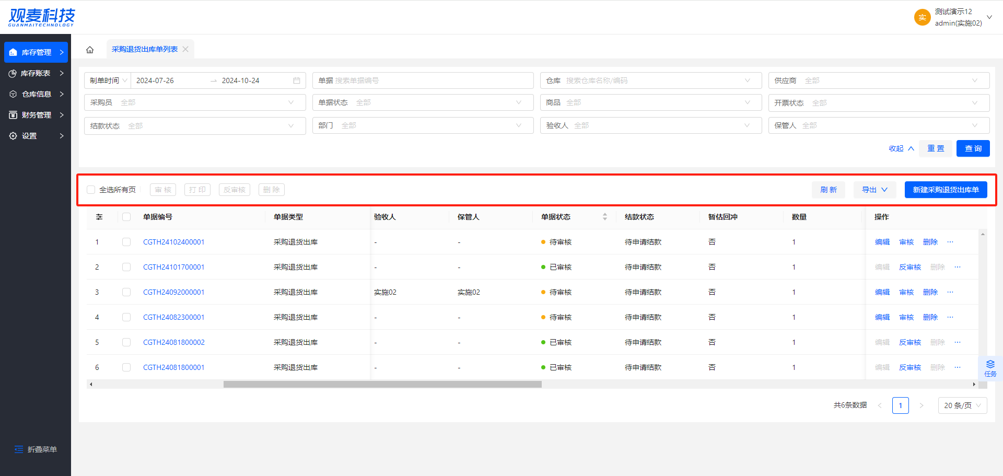This screenshot has height=476, width=1003.
Task: Sort by 单据状态 column sort arrows
Action: click(605, 217)
